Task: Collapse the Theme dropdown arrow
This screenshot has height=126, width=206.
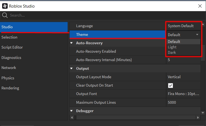Action: [x=197, y=35]
